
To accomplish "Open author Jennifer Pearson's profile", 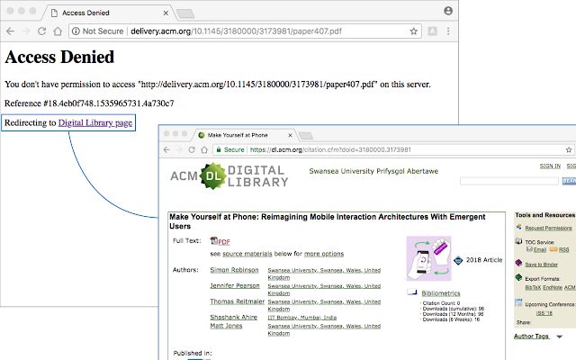I will (x=235, y=286).
